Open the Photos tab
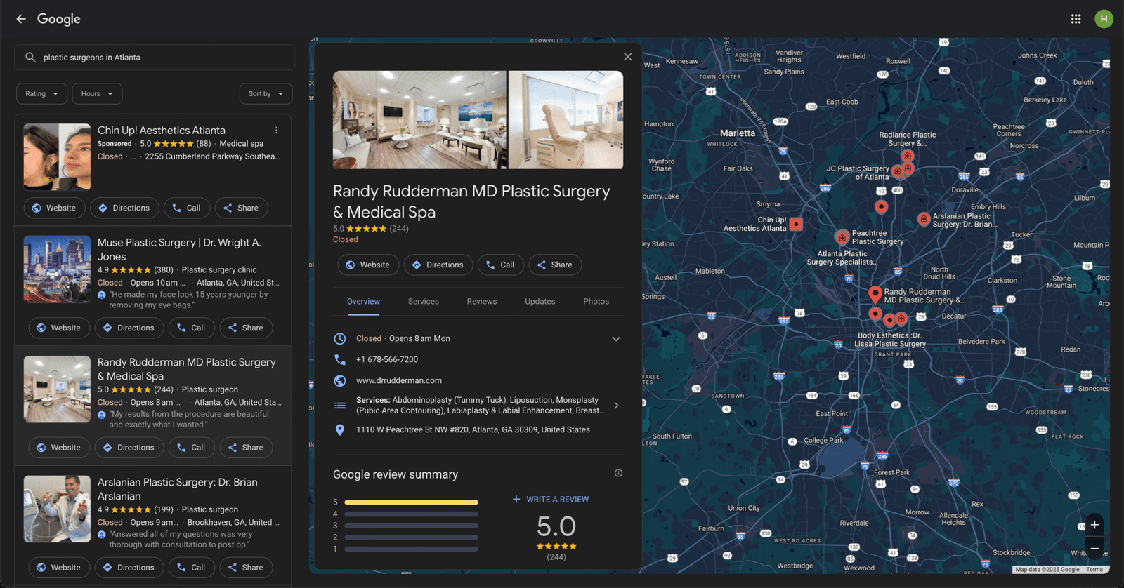 pos(596,302)
